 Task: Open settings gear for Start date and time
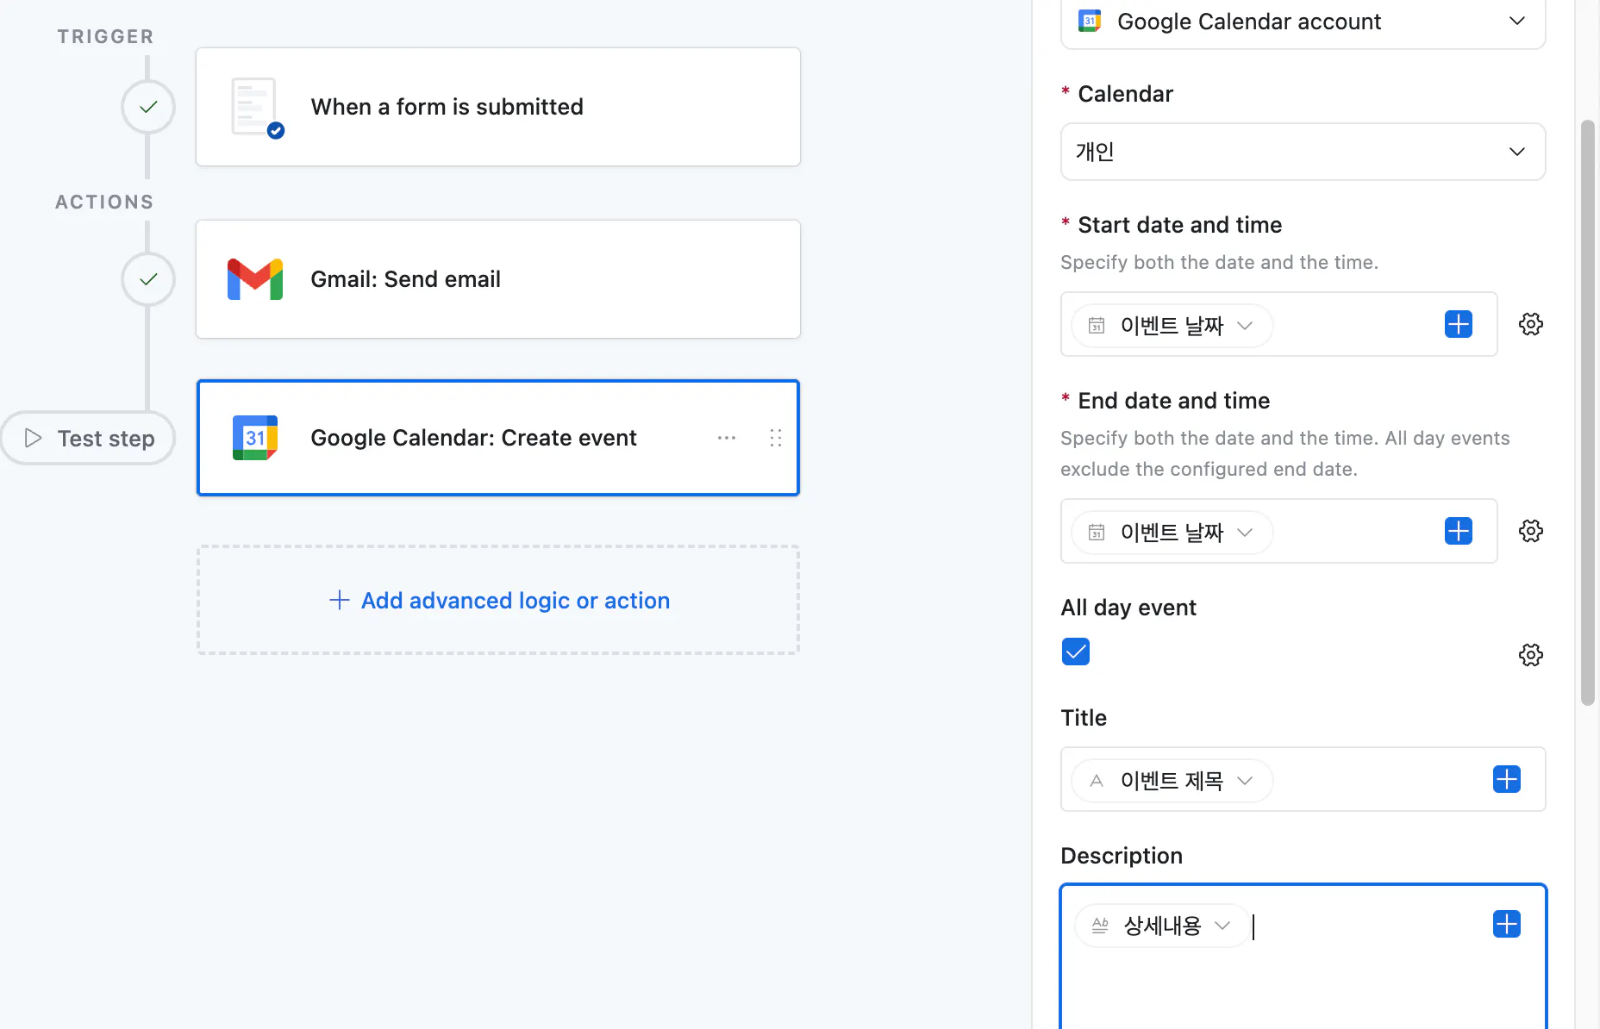(1530, 324)
